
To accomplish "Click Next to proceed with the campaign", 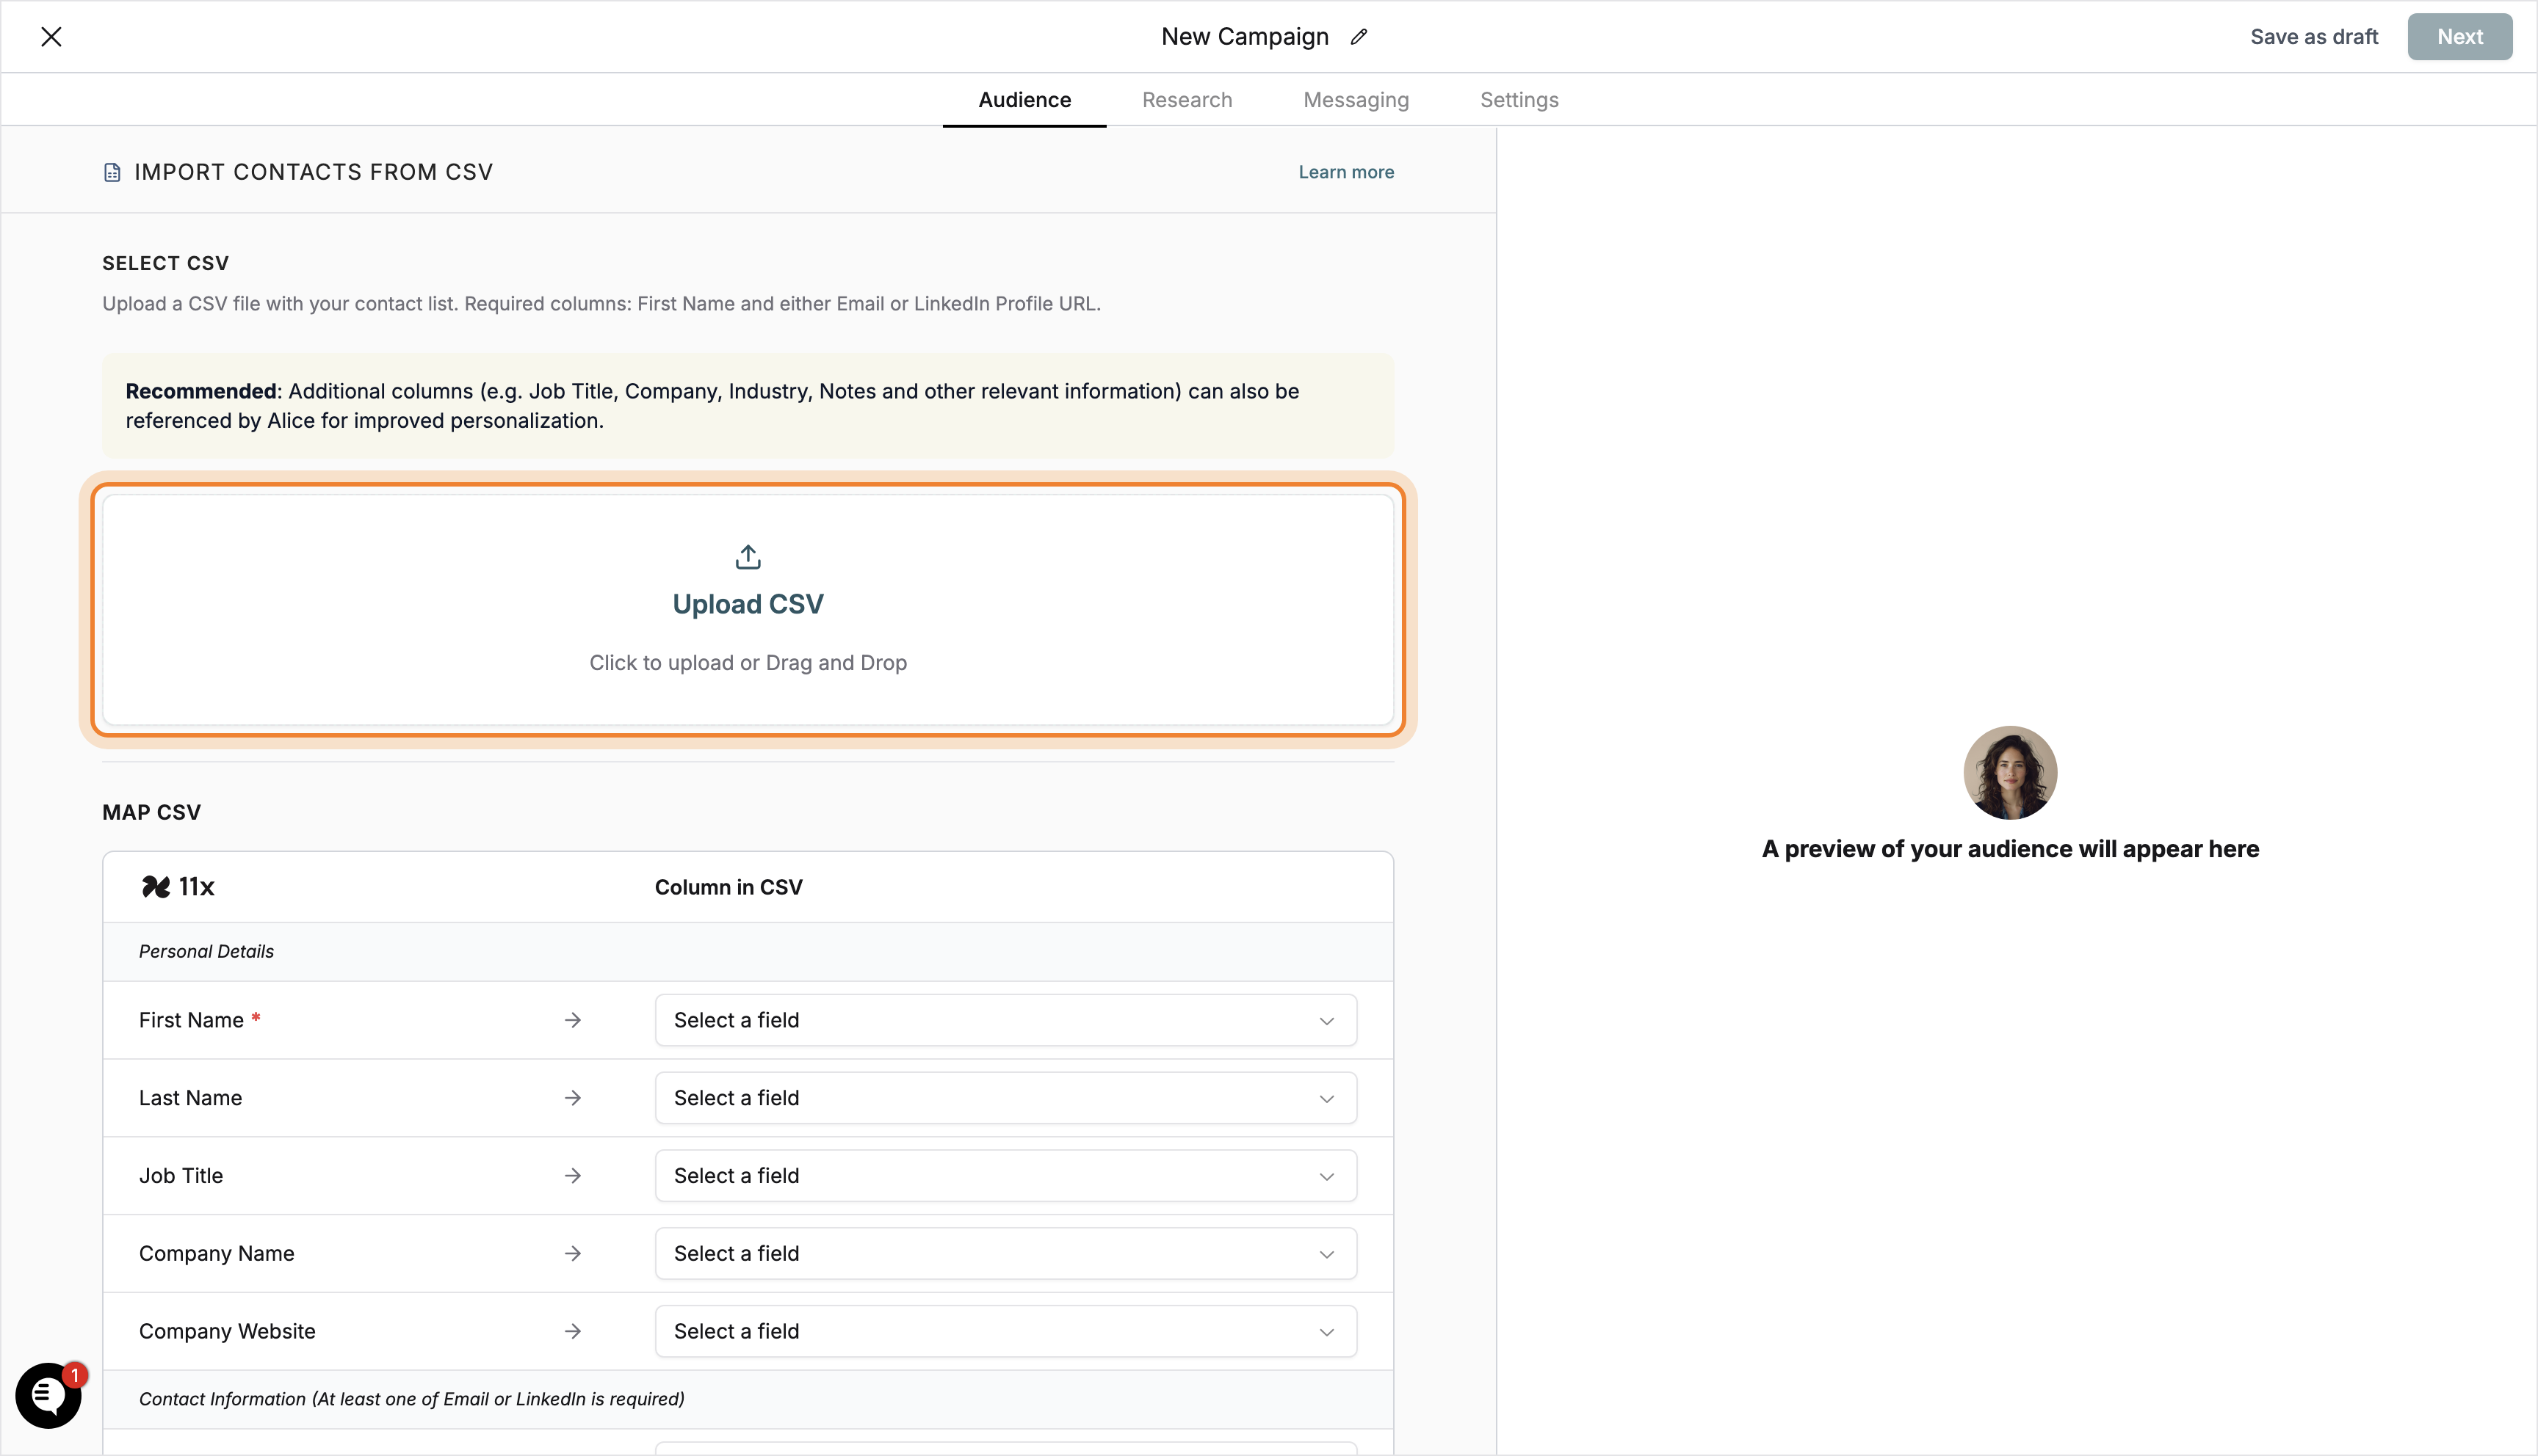I will (x=2460, y=36).
